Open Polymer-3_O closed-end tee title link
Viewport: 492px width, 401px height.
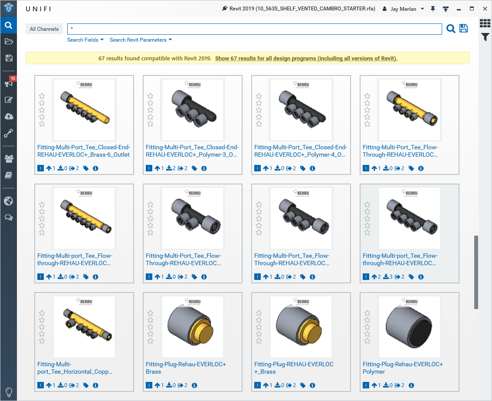pos(192,151)
